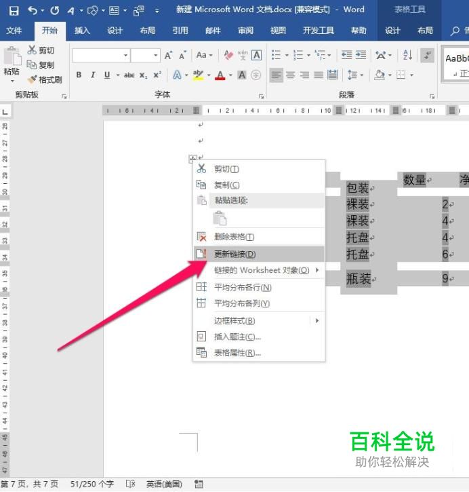Toggle bold formatting
Viewport: 469px width, 492px height.
79,75
